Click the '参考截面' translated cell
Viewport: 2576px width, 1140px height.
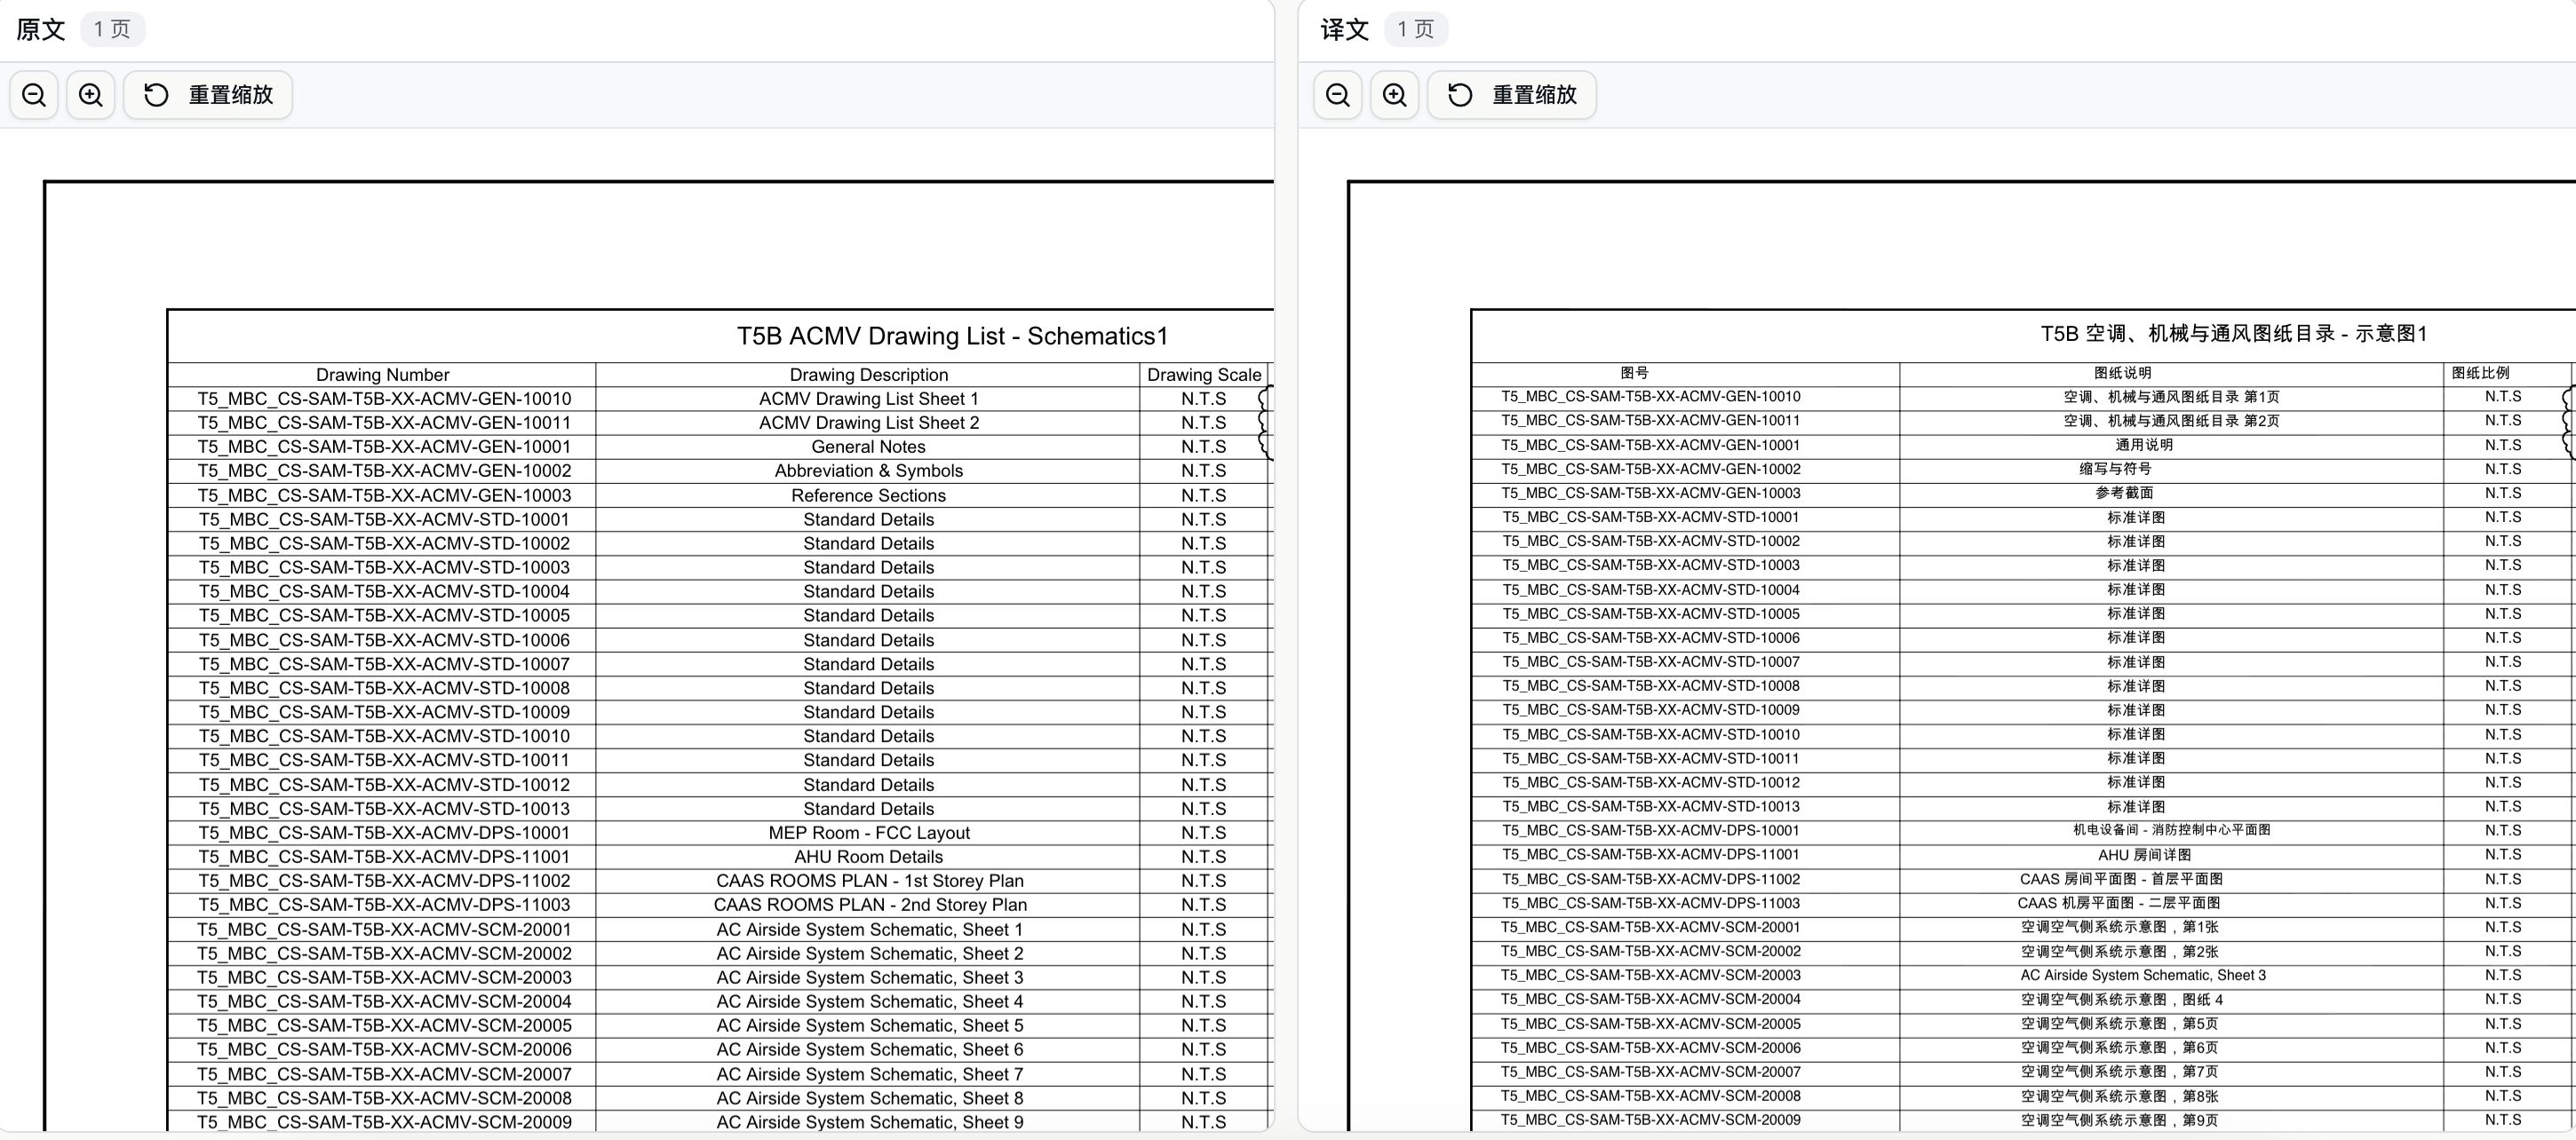2124,494
